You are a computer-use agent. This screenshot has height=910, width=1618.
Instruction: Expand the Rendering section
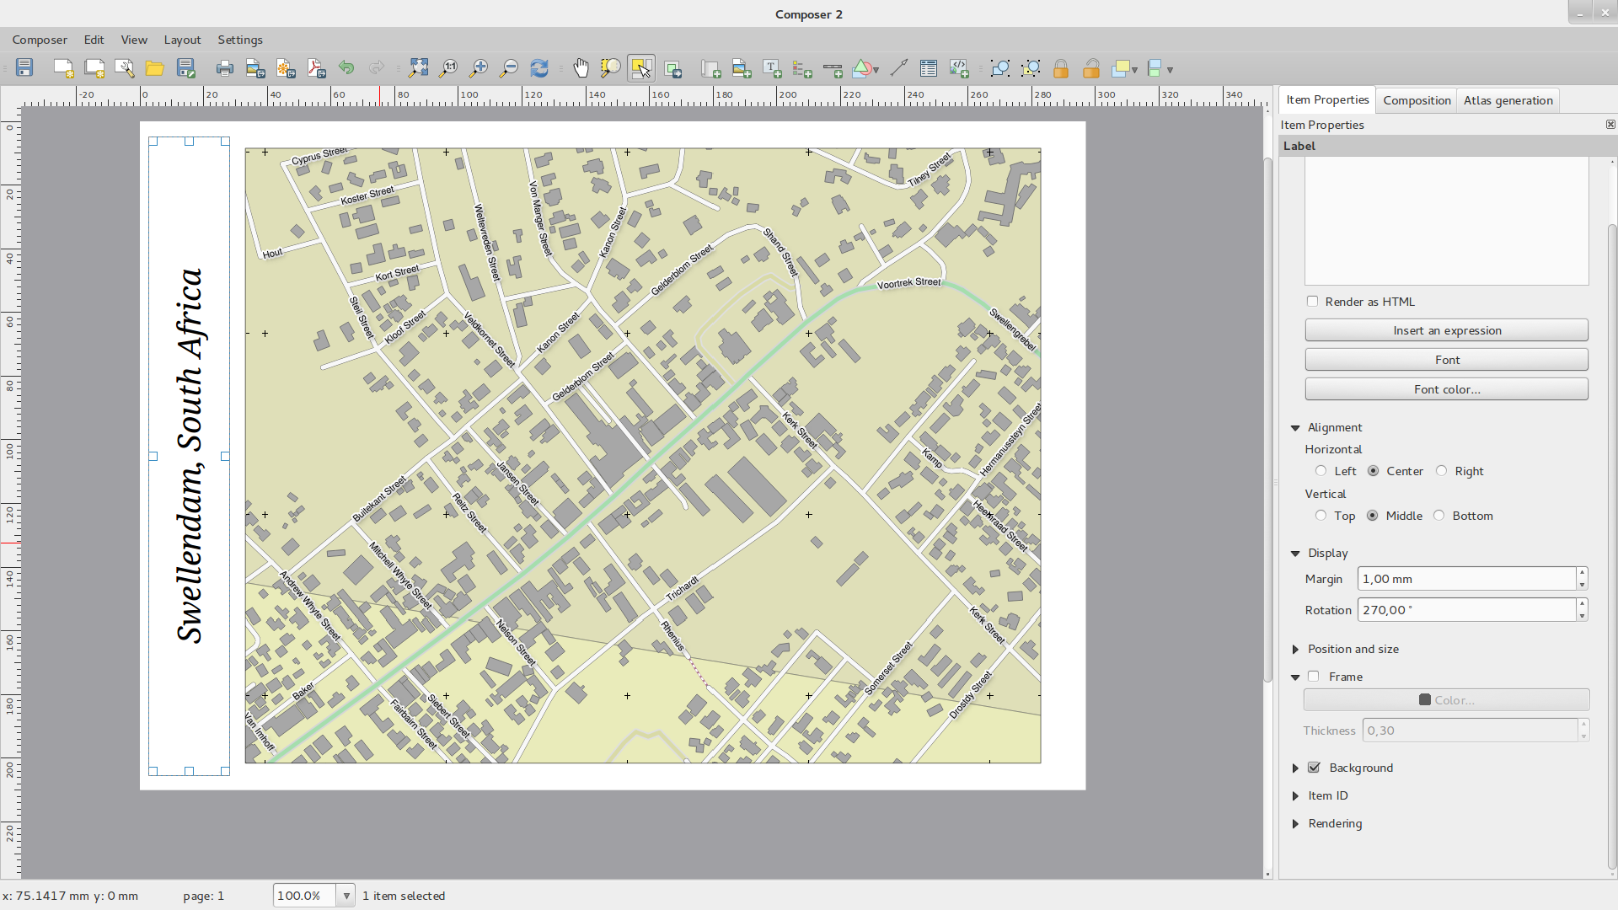point(1296,823)
